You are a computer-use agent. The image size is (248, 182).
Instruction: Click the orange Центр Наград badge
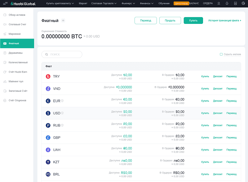(181, 3)
